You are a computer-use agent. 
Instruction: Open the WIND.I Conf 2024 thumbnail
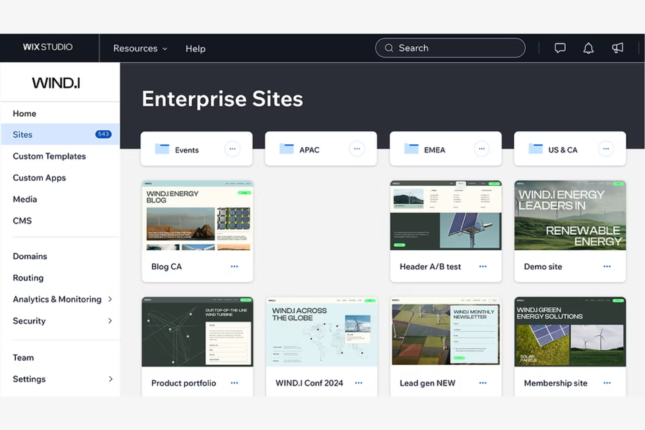[322, 332]
